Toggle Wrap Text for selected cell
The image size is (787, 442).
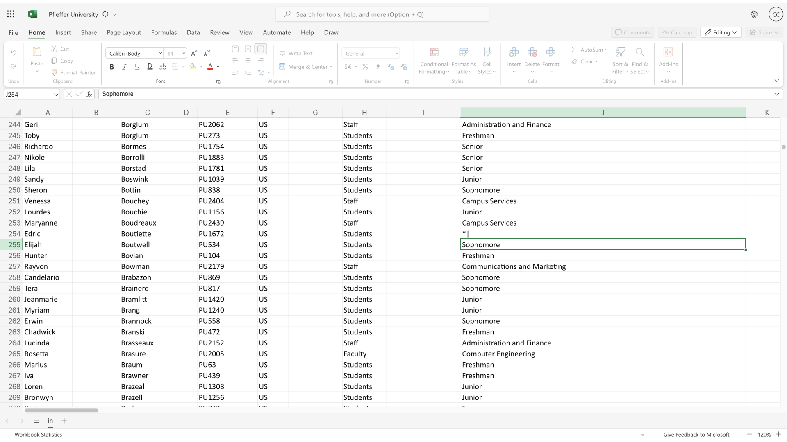click(298, 53)
